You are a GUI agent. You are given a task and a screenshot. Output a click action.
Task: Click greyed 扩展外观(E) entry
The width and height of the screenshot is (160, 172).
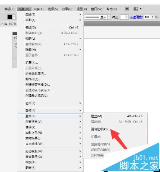pos(50,68)
